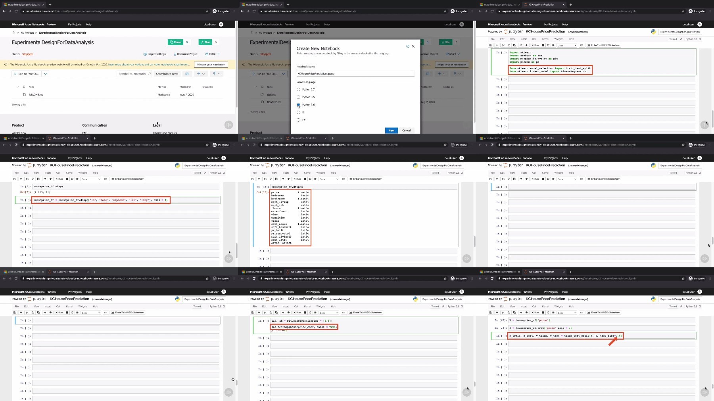The height and width of the screenshot is (401, 714).
Task: Click copy cells icon in import-sklearn notebook toolbar
Action: tap(509, 45)
